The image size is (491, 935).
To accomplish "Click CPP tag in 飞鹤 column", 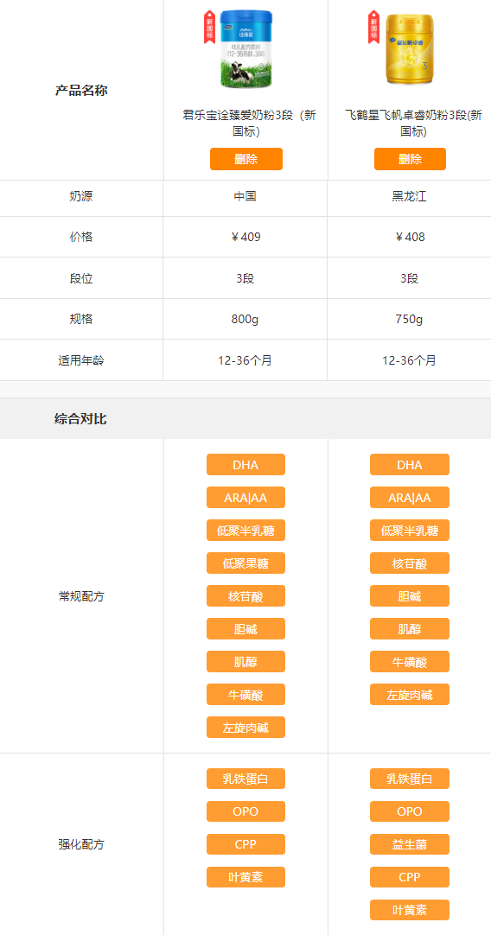I will pyautogui.click(x=409, y=876).
